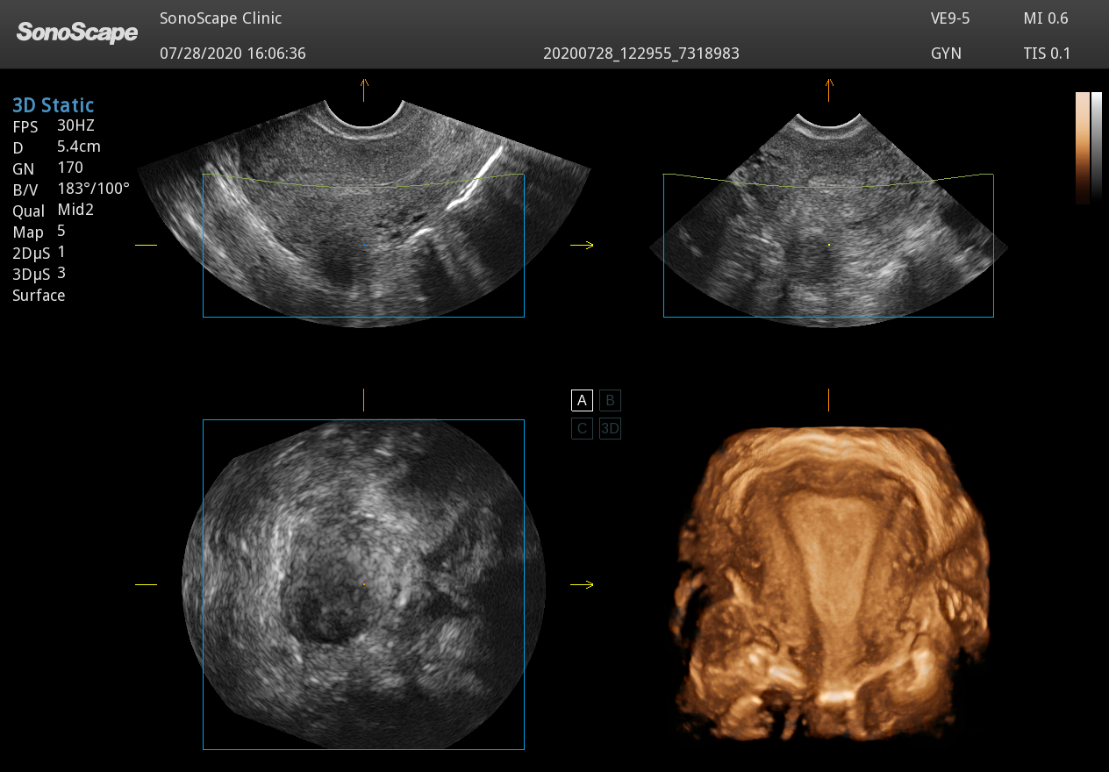Screen dimensions: 1109x772
Task: Click the date and time 07/28/2020 16:06:36
Action: click(233, 54)
